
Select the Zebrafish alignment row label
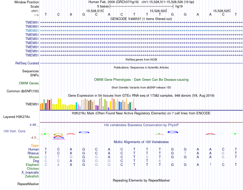[32, 176]
